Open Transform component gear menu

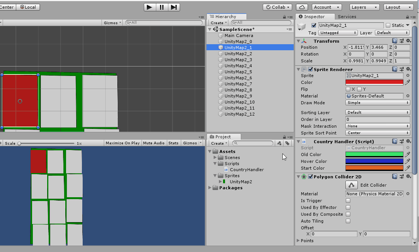408,41
